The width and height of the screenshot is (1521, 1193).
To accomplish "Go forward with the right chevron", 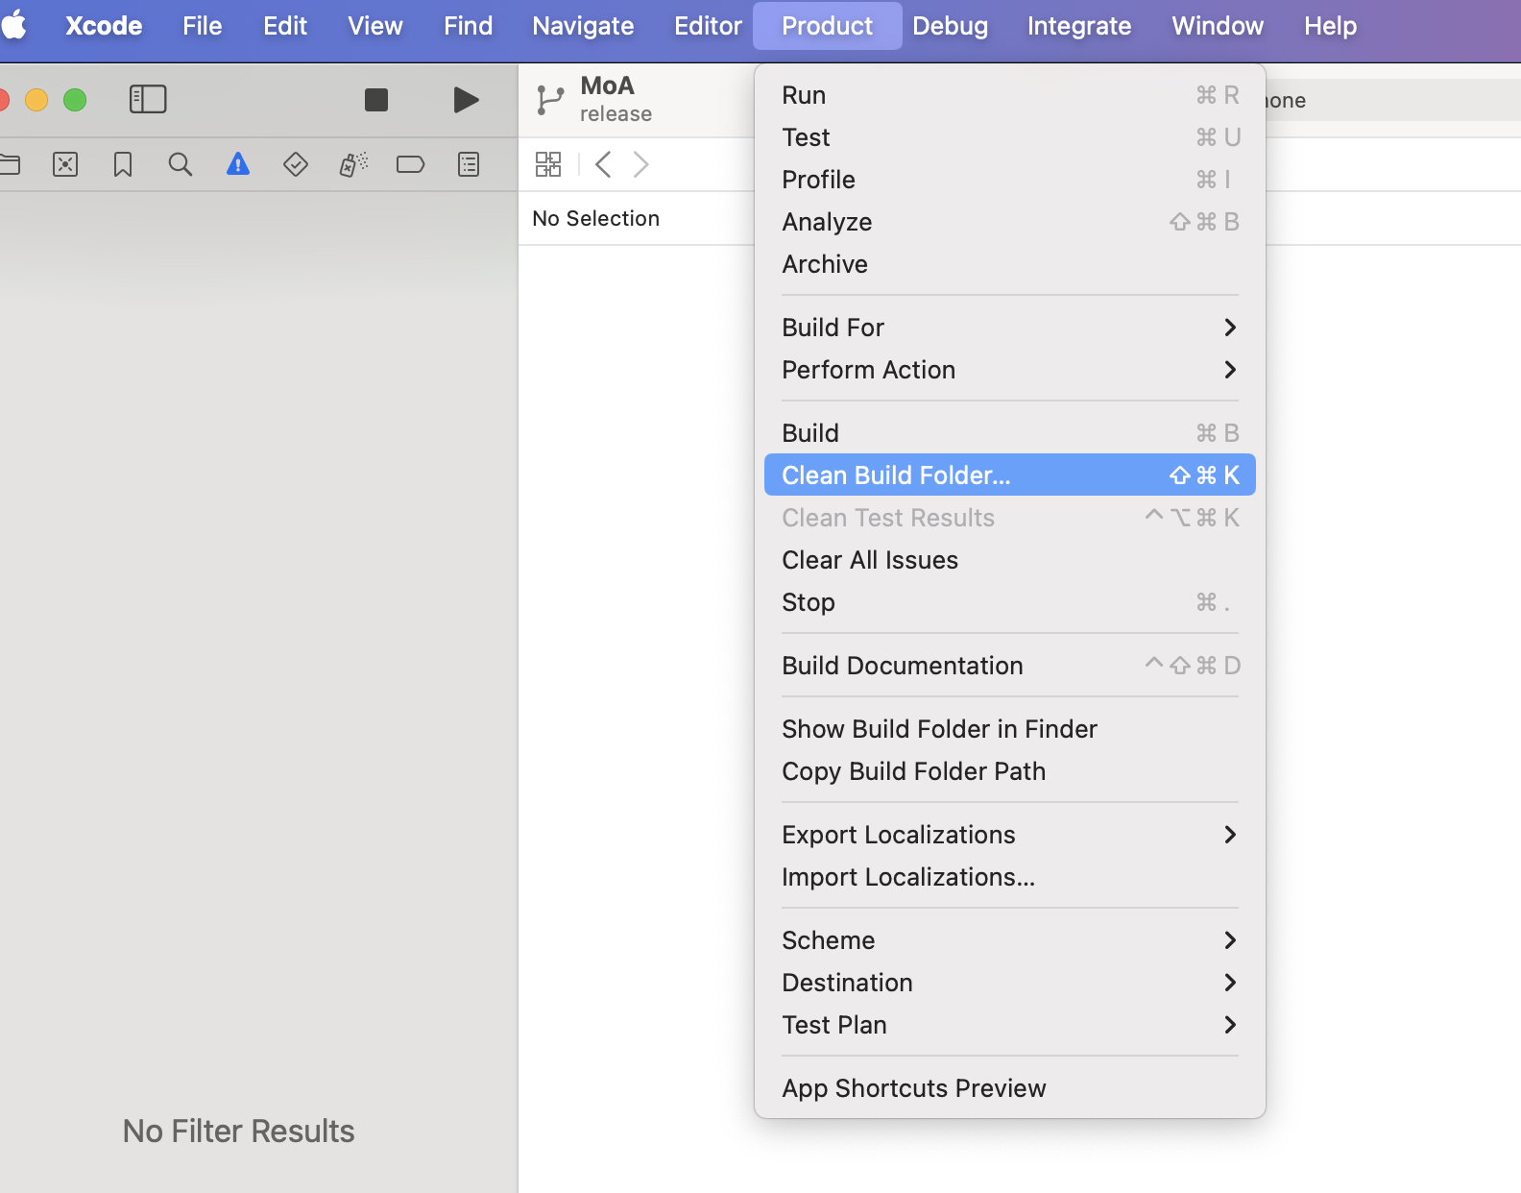I will click(x=641, y=164).
